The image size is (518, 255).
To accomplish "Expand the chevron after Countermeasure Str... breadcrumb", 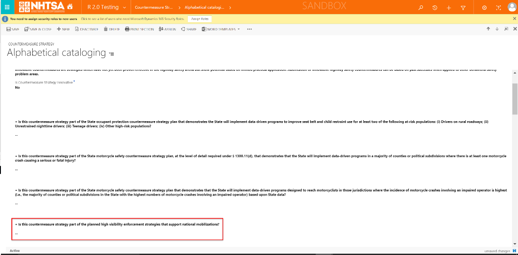I will click(x=179, y=8).
